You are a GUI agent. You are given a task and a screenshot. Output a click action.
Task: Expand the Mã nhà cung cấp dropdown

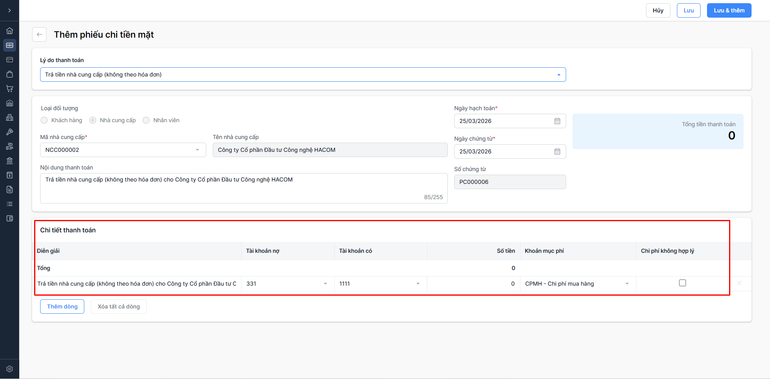[x=197, y=150]
